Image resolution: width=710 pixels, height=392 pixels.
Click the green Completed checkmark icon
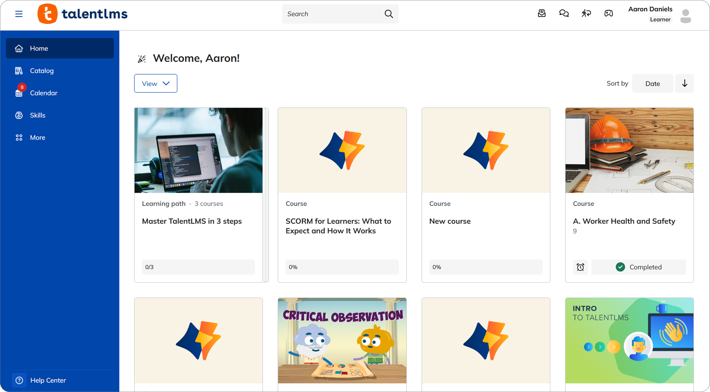(620, 267)
